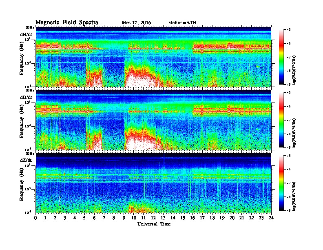The width and height of the screenshot is (323, 250).
Task: Click the hour 16 tick label on the time axis
Action: pos(192,218)
